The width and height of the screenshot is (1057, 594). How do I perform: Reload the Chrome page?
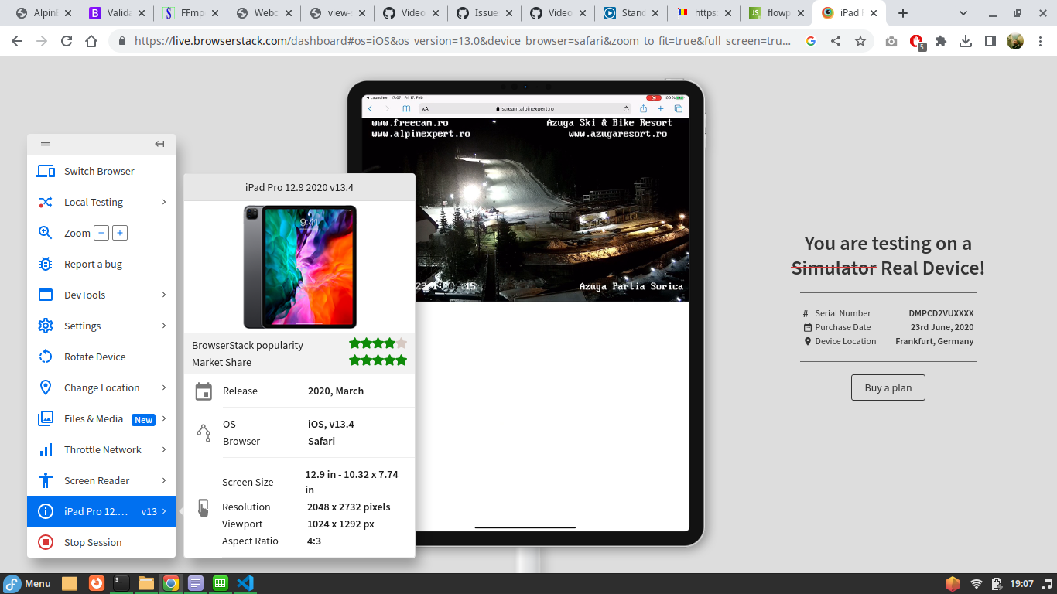pos(67,42)
